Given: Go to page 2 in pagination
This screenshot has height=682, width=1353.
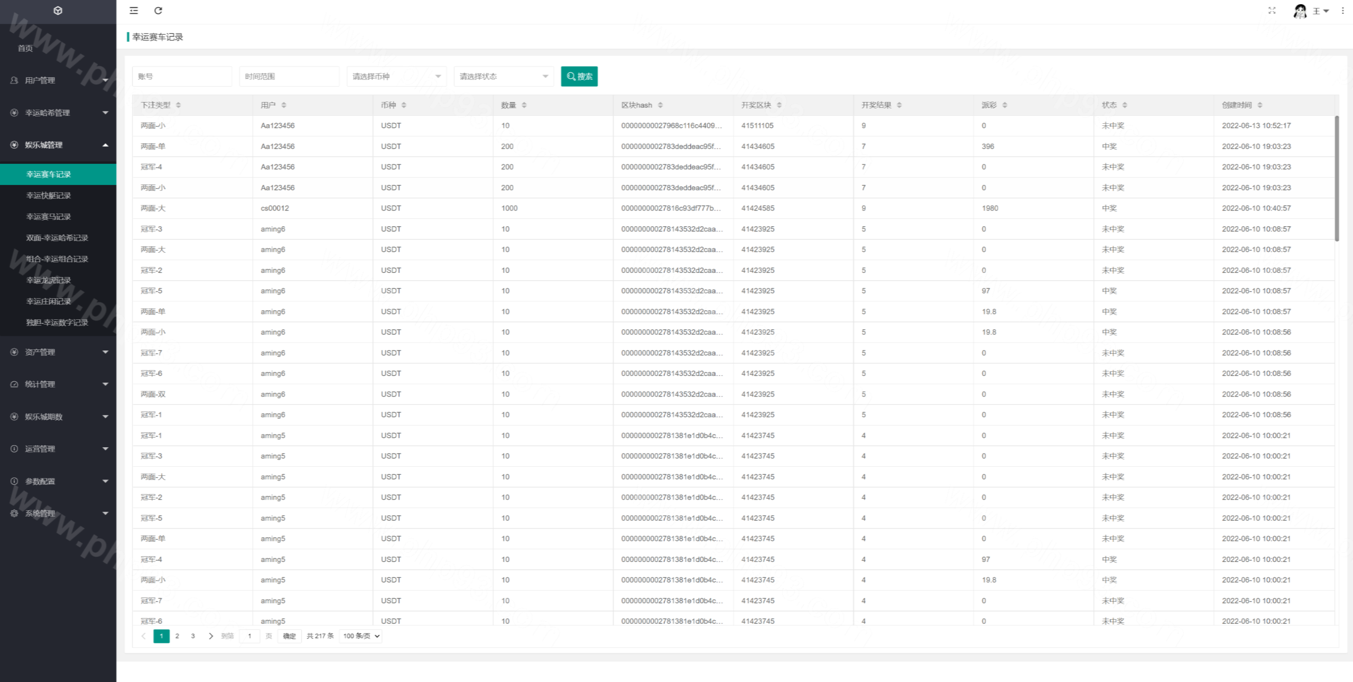Looking at the screenshot, I should click(x=177, y=636).
